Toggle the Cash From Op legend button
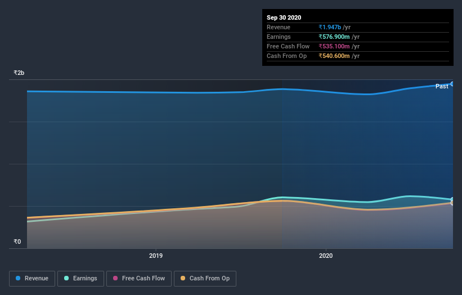 click(205, 279)
